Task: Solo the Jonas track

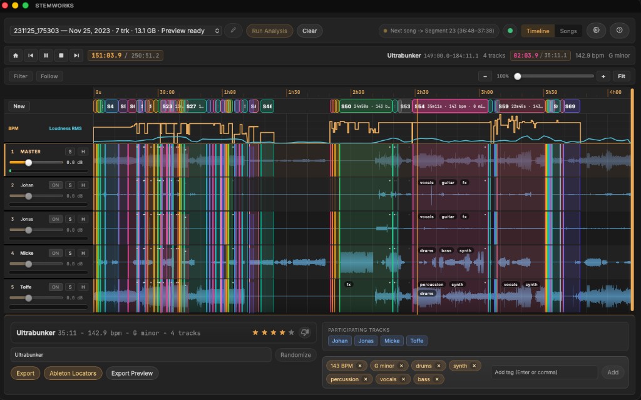Action: pos(70,219)
